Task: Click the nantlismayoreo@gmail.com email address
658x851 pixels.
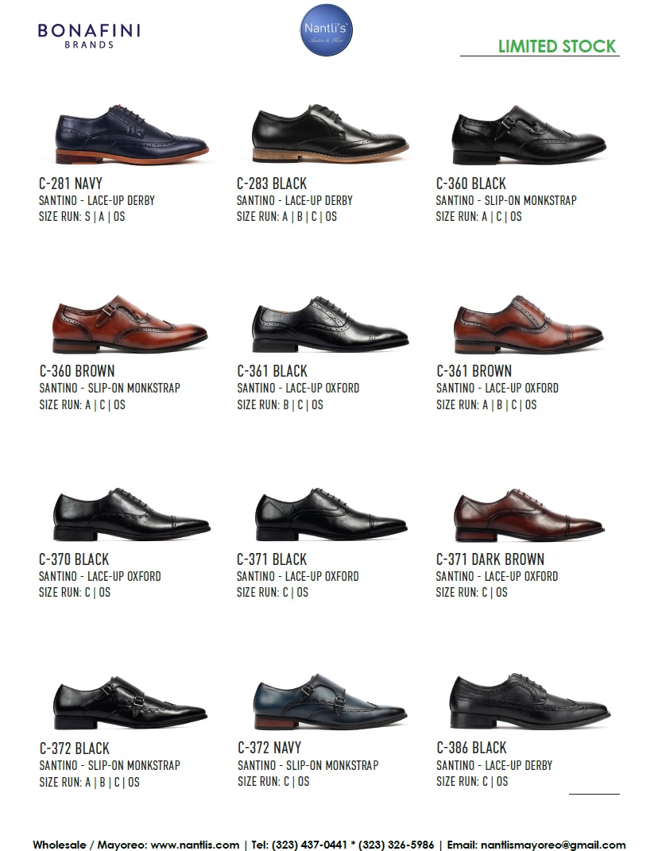Action: coord(552,845)
